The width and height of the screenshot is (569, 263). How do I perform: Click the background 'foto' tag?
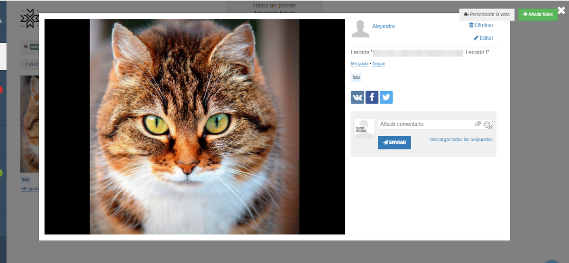(25, 179)
